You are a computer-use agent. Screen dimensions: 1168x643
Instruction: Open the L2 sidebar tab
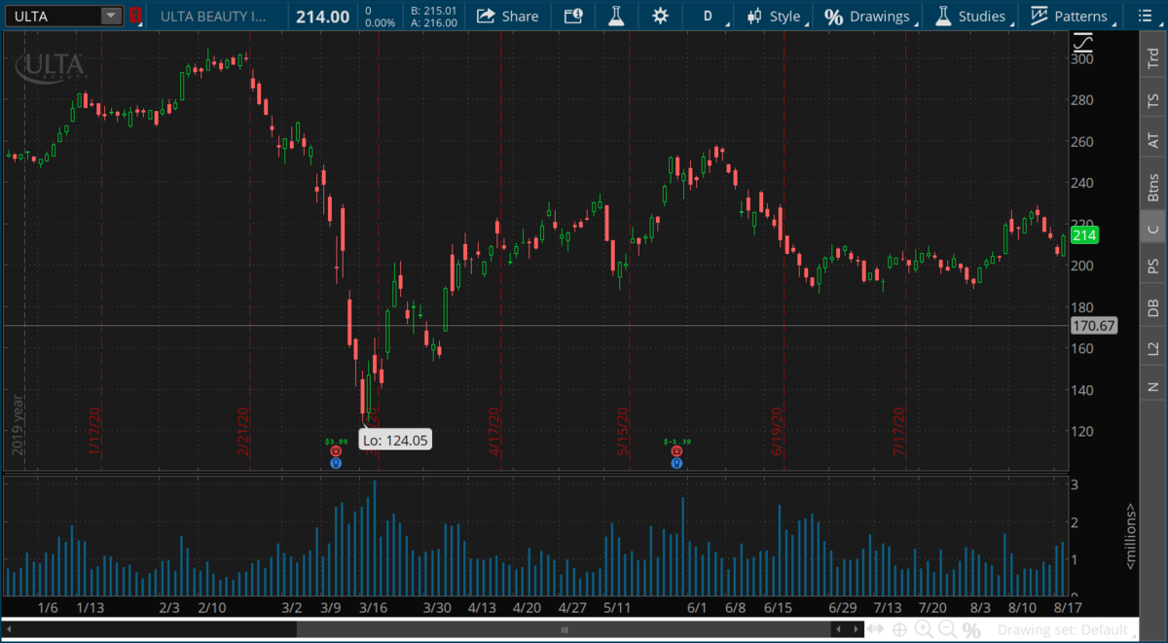(1153, 348)
